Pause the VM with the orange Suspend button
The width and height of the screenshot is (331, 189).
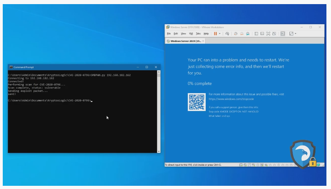pos(215,34)
